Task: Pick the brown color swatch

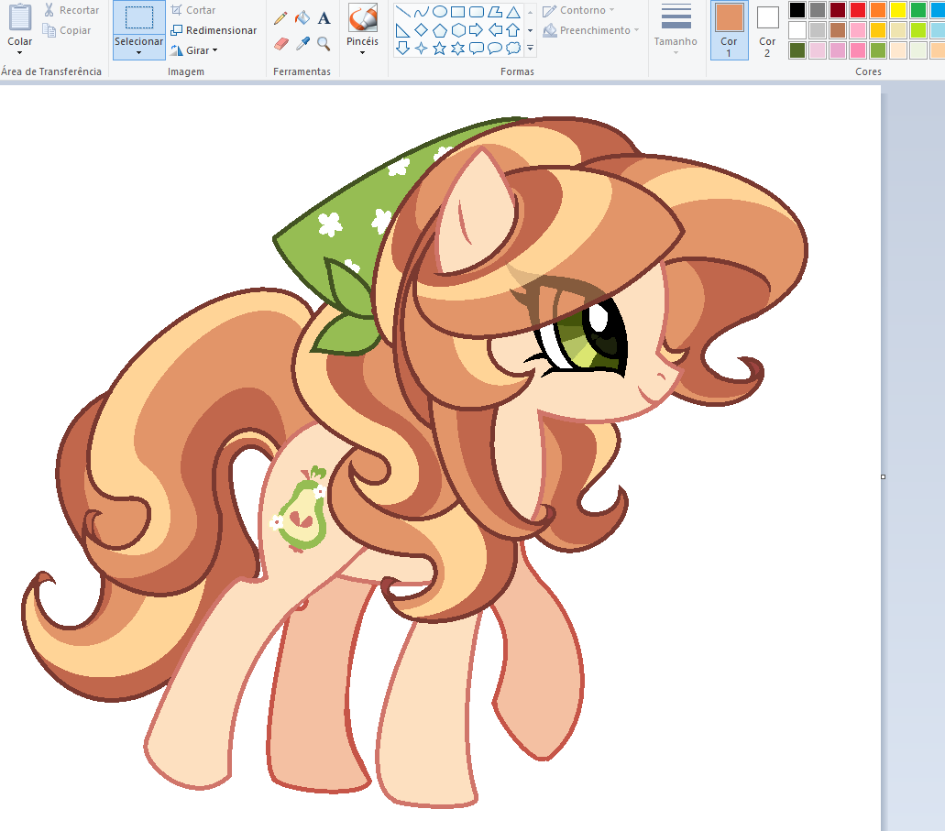Action: (x=838, y=30)
